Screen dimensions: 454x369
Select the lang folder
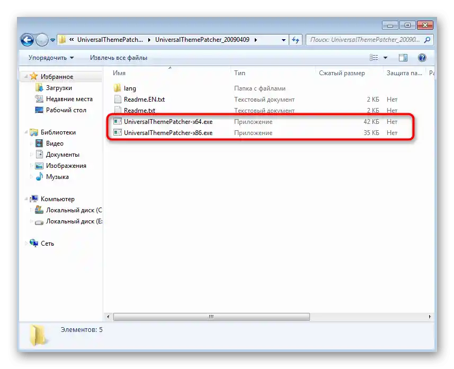point(130,88)
